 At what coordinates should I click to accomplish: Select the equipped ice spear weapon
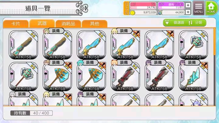pos(193,77)
